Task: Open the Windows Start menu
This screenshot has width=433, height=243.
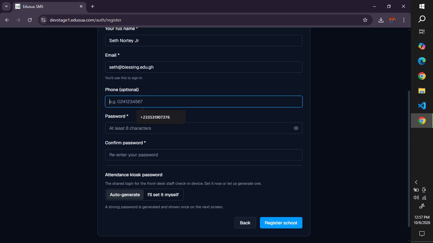Action: click(x=422, y=6)
